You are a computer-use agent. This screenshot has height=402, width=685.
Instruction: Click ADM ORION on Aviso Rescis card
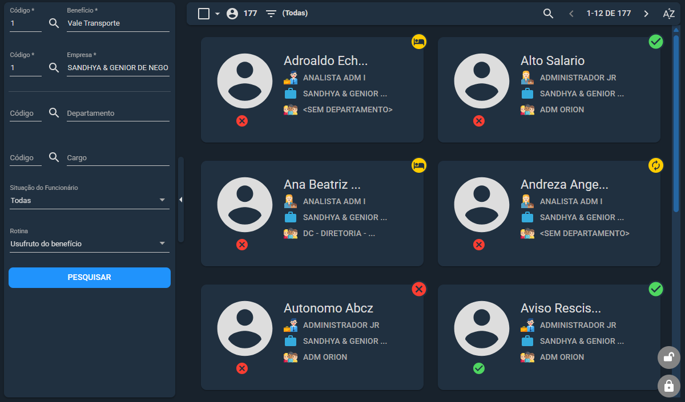562,357
